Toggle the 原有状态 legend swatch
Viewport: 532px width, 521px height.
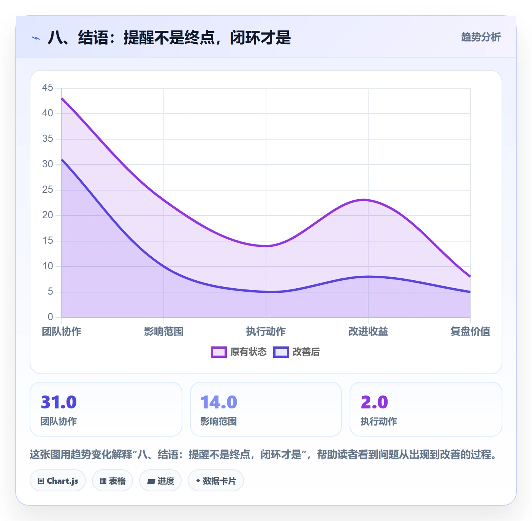219,352
